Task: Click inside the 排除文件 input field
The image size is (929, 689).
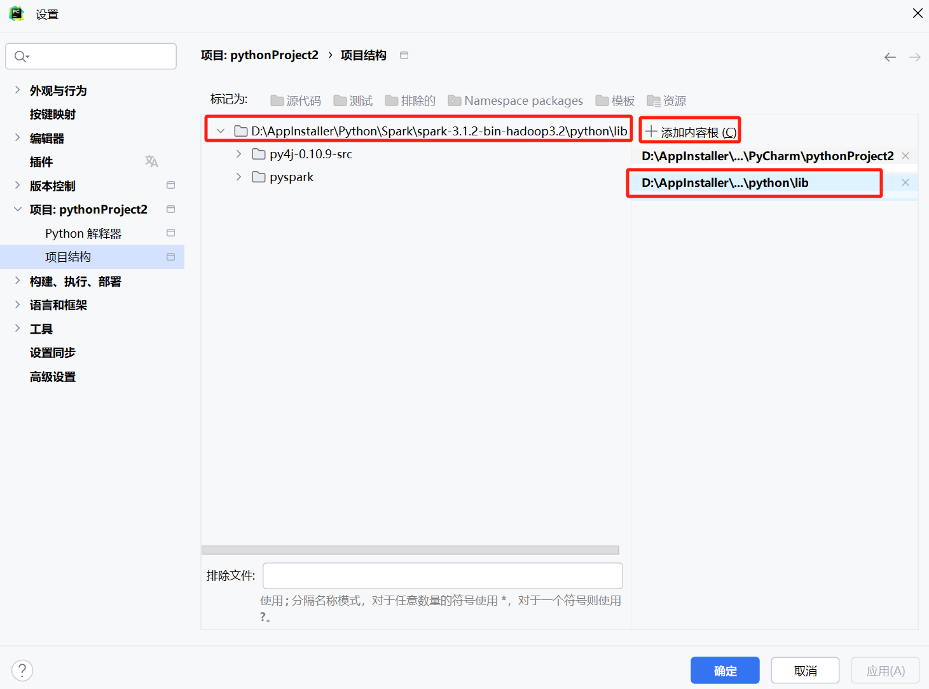Action: 443,575
